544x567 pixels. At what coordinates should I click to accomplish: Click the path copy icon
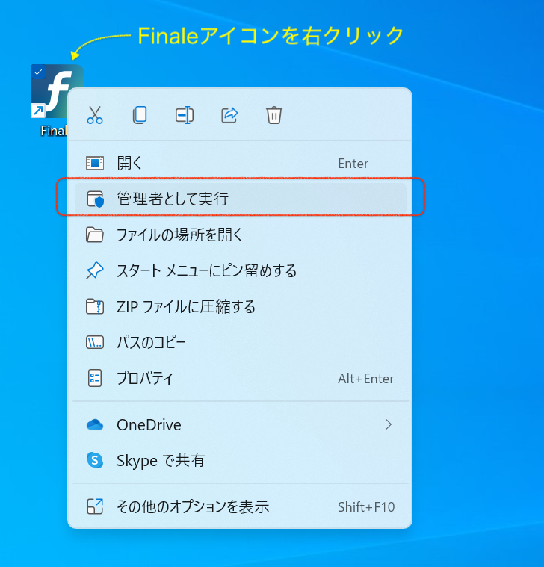[x=95, y=342]
